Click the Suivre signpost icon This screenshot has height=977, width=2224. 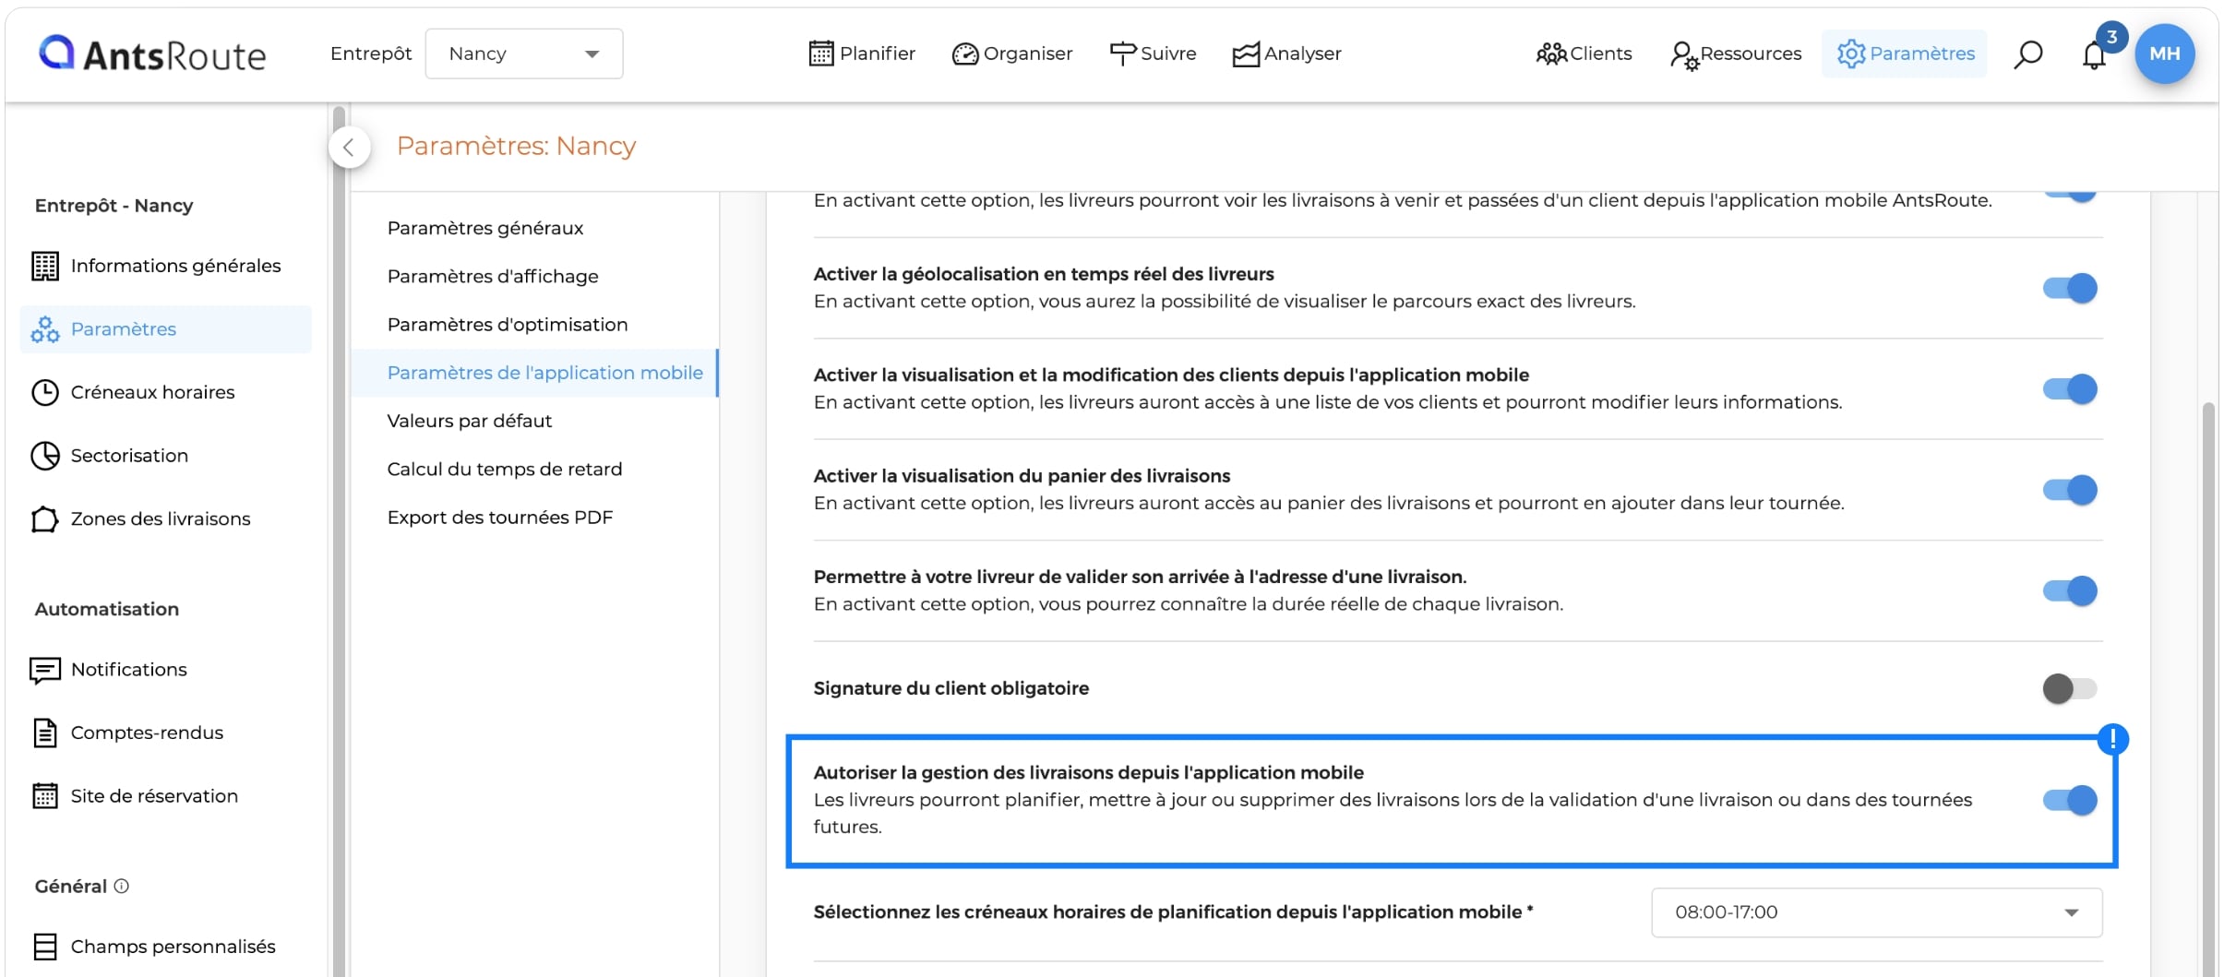pos(1122,54)
